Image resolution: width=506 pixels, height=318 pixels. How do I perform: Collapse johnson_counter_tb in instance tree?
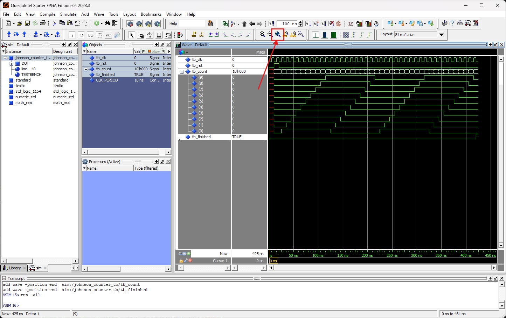tap(5, 58)
